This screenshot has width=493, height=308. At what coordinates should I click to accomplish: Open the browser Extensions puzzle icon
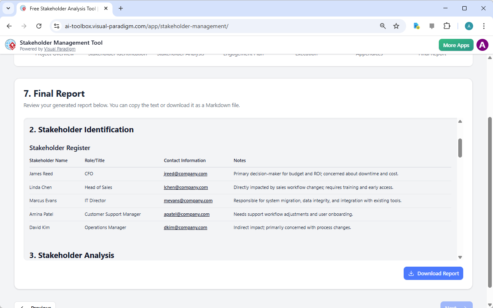pyautogui.click(x=447, y=26)
